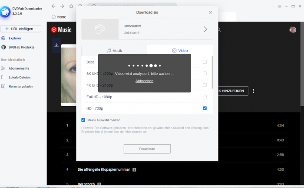Click the Unbekannt video thumbnail placeholder
This screenshot has width=304, height=188.
100,29
